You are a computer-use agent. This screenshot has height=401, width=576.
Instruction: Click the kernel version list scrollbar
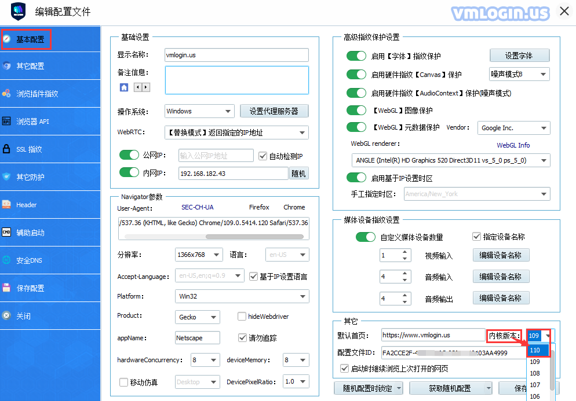click(552, 370)
